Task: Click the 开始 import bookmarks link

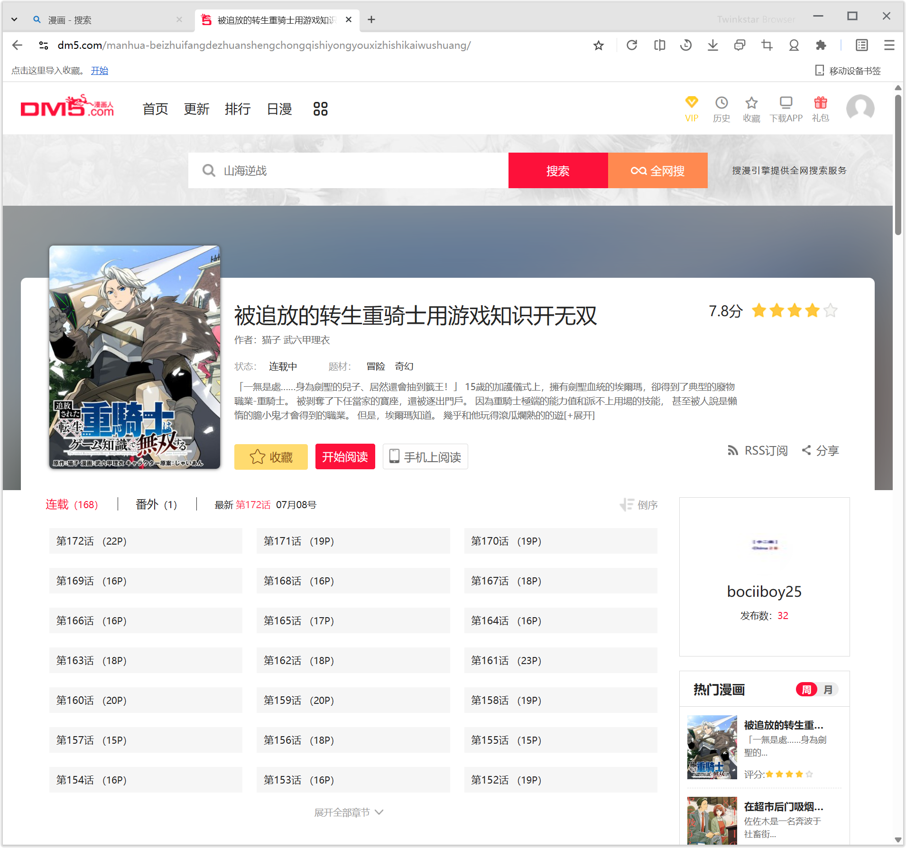Action: [x=100, y=71]
